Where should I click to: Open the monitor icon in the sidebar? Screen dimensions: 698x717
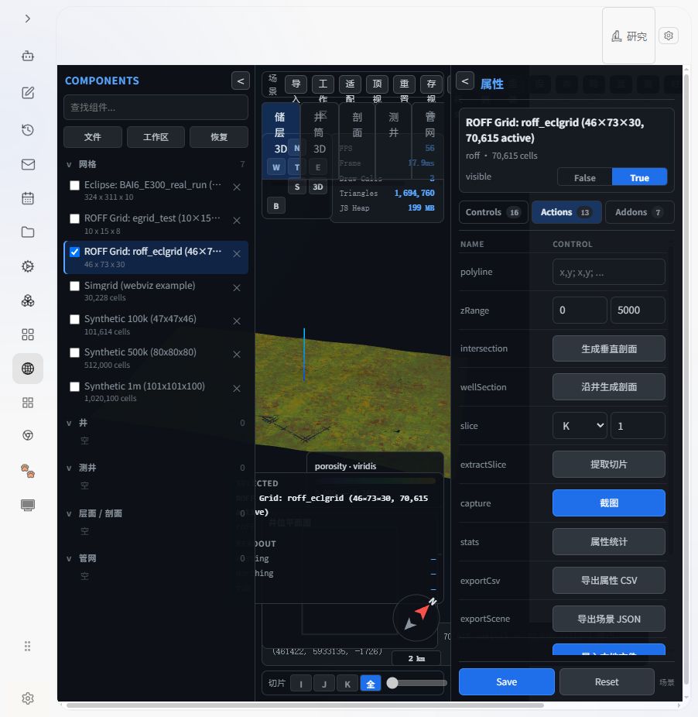coord(28,506)
